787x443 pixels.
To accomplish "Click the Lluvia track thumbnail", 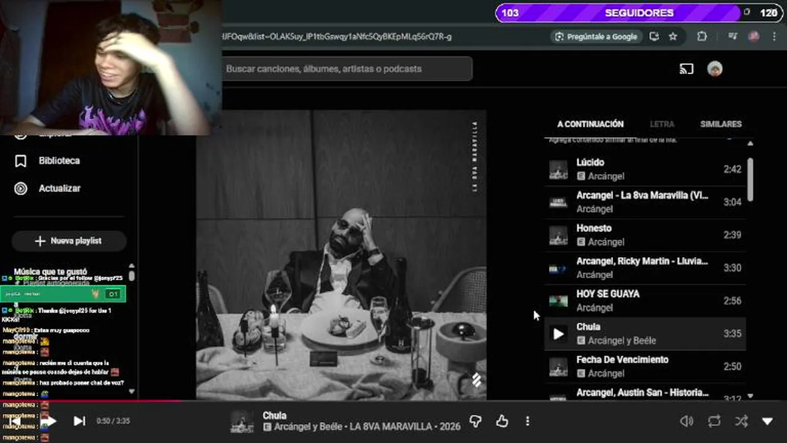I will [558, 268].
